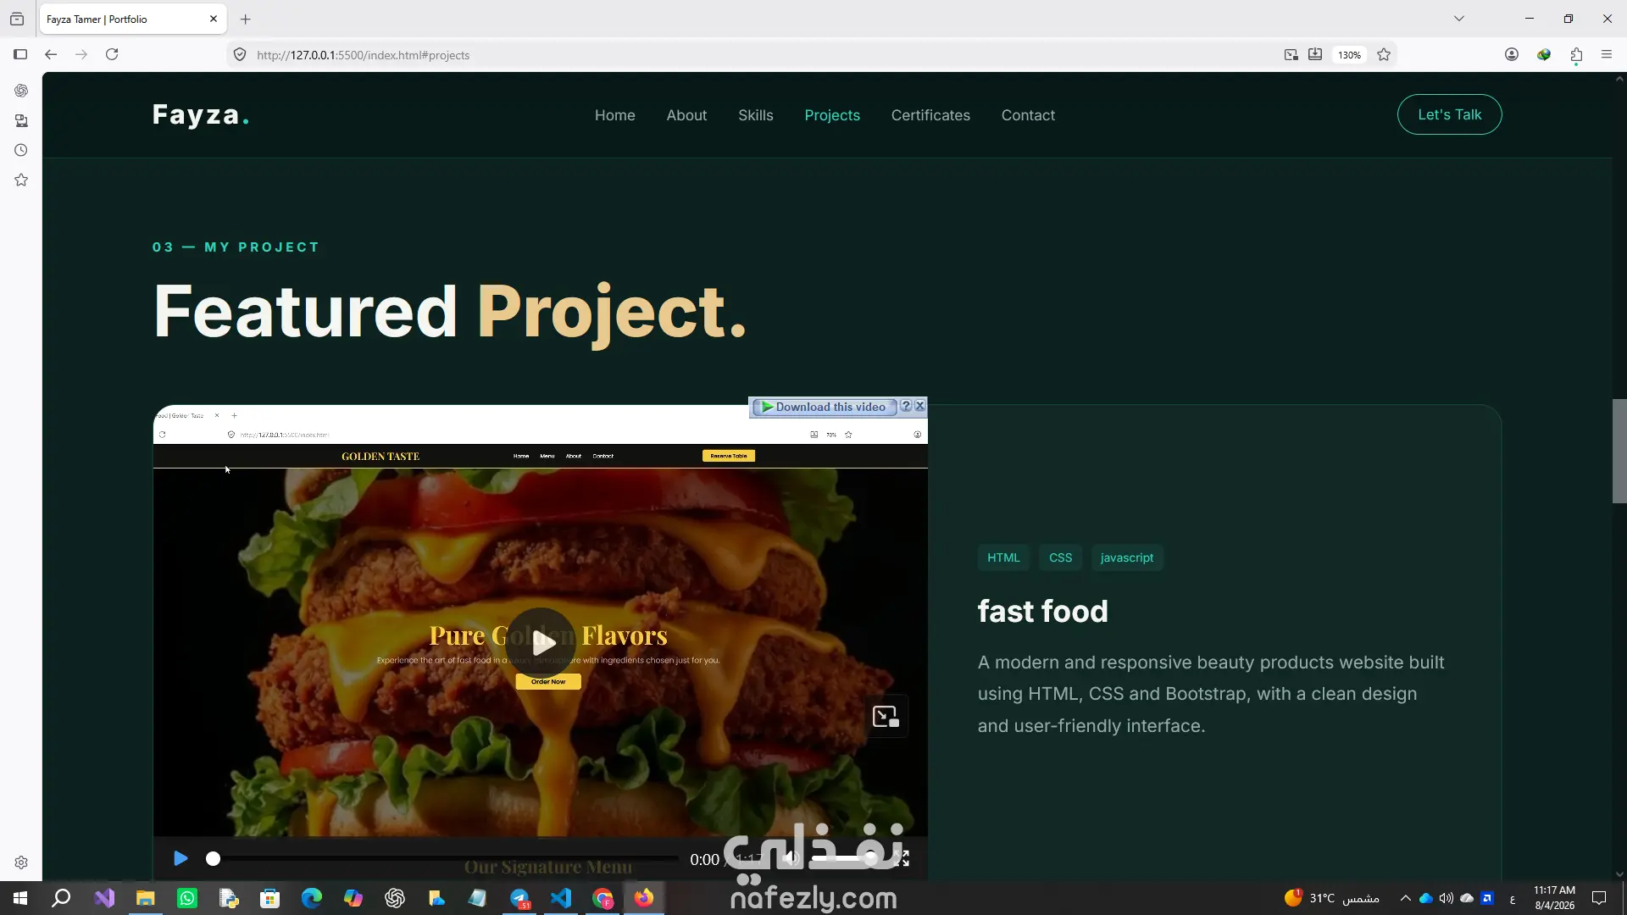Open synced tabs in the sidebar
This screenshot has height=915, width=1627.
pyautogui.click(x=21, y=120)
